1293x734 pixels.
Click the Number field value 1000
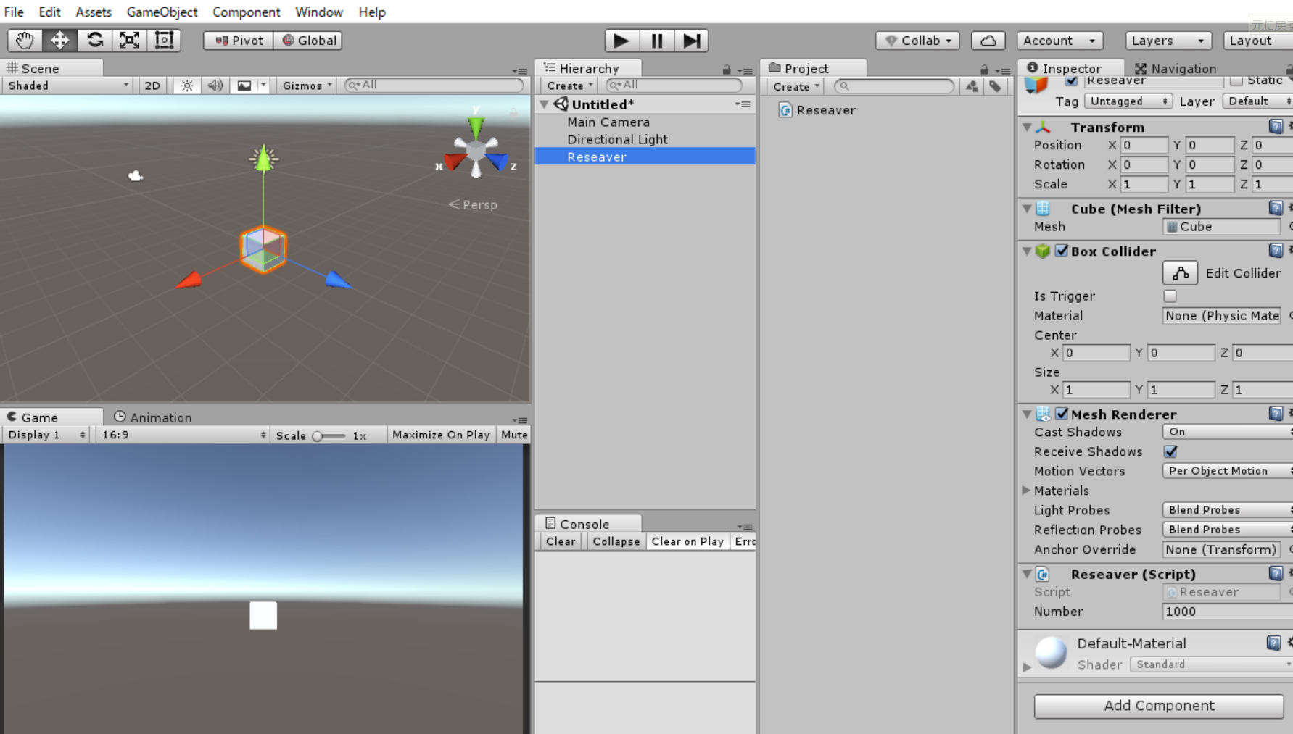[x=1227, y=612]
